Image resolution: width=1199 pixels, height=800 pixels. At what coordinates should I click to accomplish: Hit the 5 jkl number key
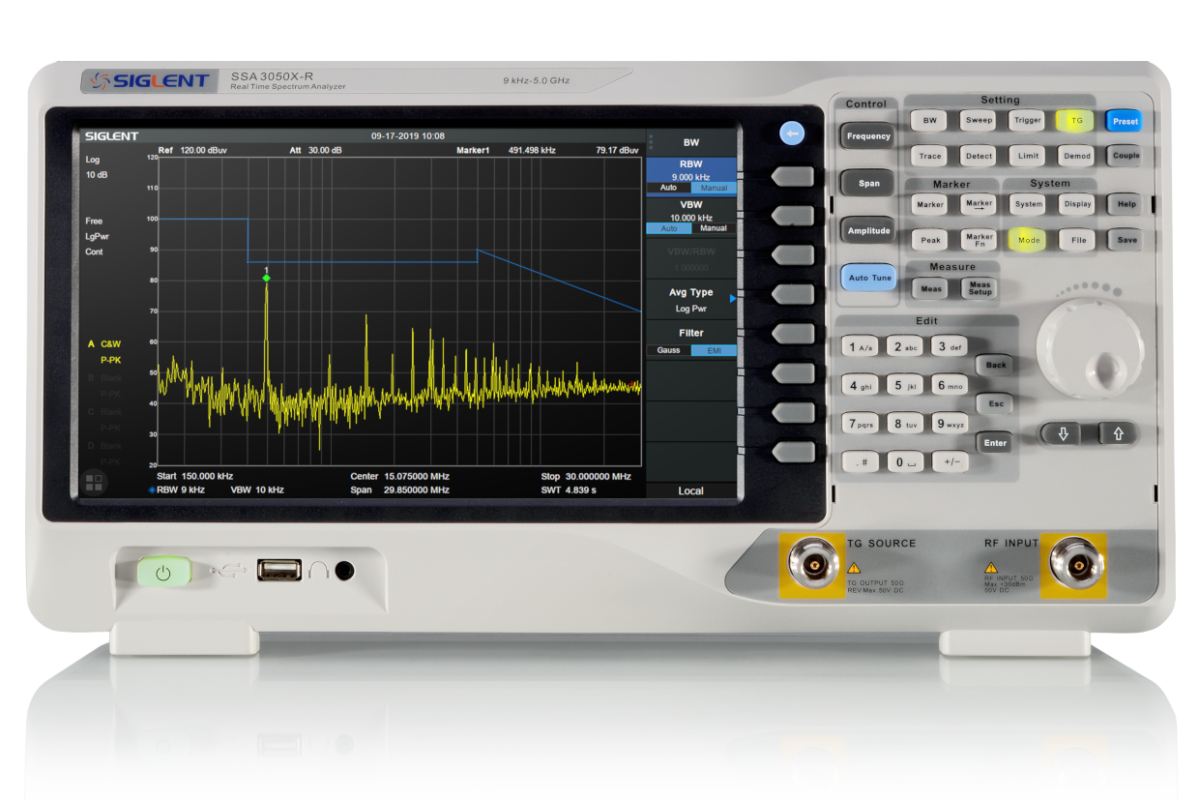906,386
